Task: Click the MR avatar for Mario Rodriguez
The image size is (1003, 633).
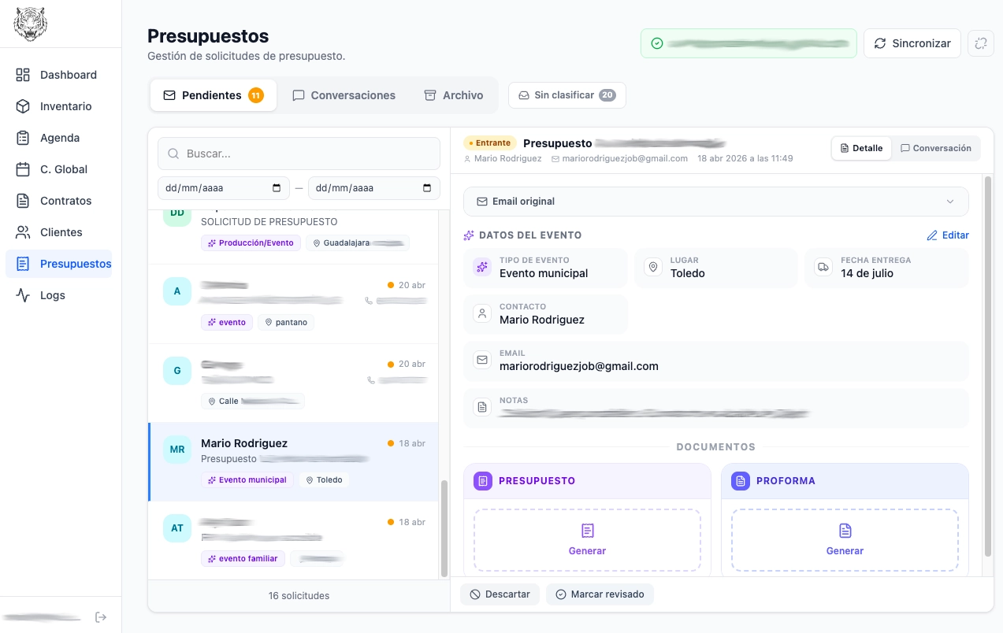Action: [x=177, y=450]
